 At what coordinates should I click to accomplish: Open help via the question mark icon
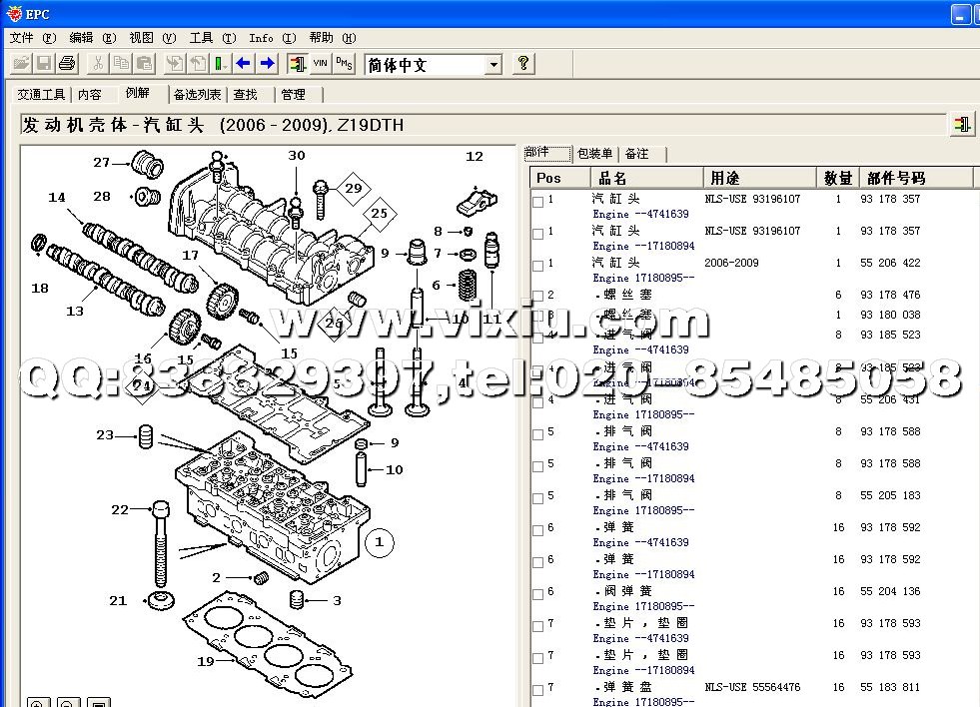(x=522, y=64)
